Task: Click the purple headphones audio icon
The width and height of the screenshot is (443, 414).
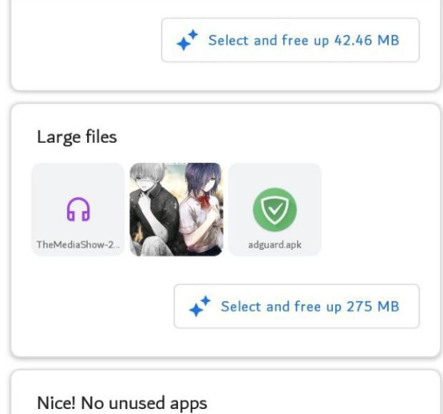Action: tap(79, 209)
